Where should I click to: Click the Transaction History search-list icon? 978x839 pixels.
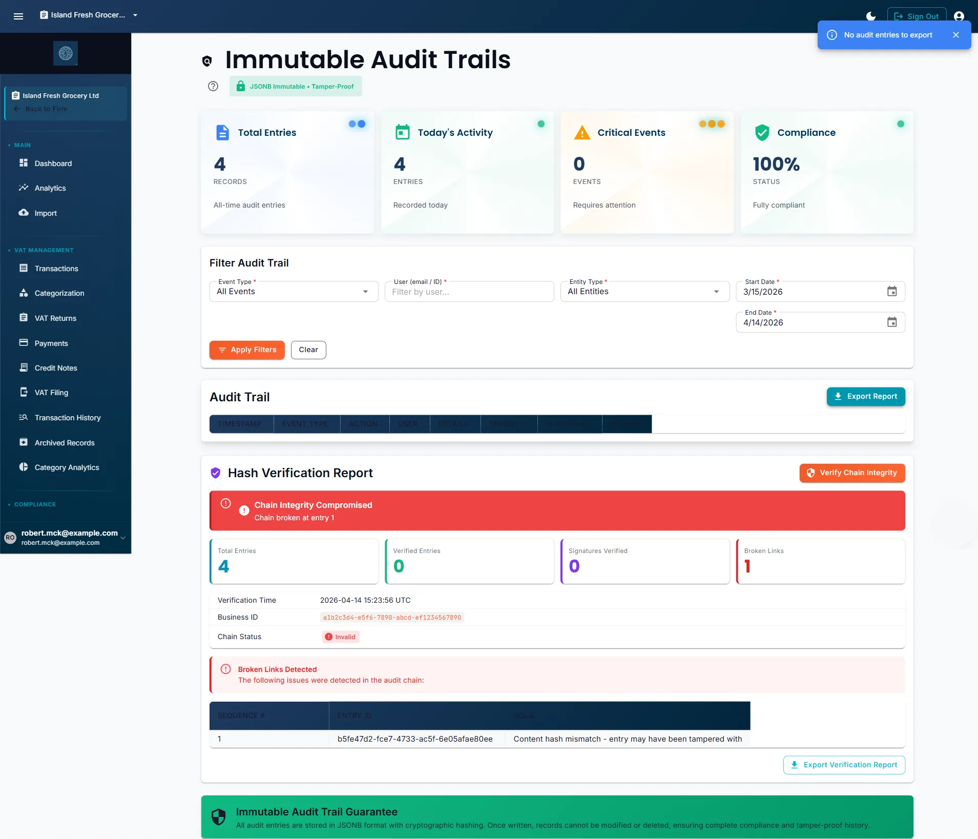tap(24, 417)
